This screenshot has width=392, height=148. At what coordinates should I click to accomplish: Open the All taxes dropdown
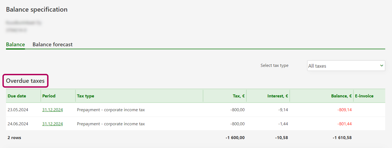(346, 66)
